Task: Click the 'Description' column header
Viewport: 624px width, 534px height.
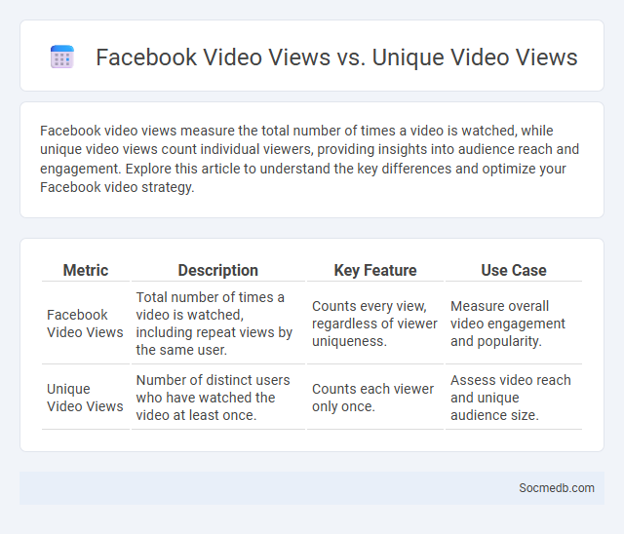Action: click(x=218, y=270)
